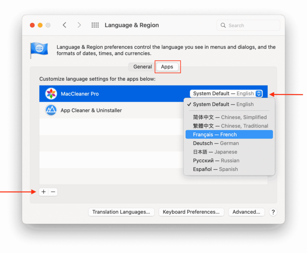Open Translation Languages… dialog
Viewport: 307px width, 253px height.
click(x=121, y=212)
